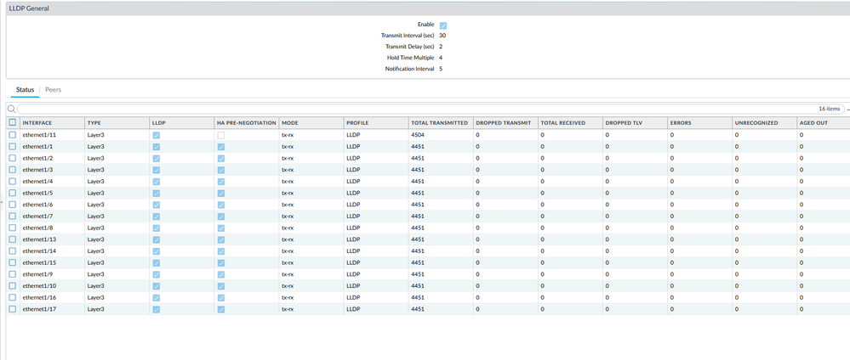This screenshot has width=850, height=360.
Task: Click the AGED OUT column header
Action: coord(814,123)
